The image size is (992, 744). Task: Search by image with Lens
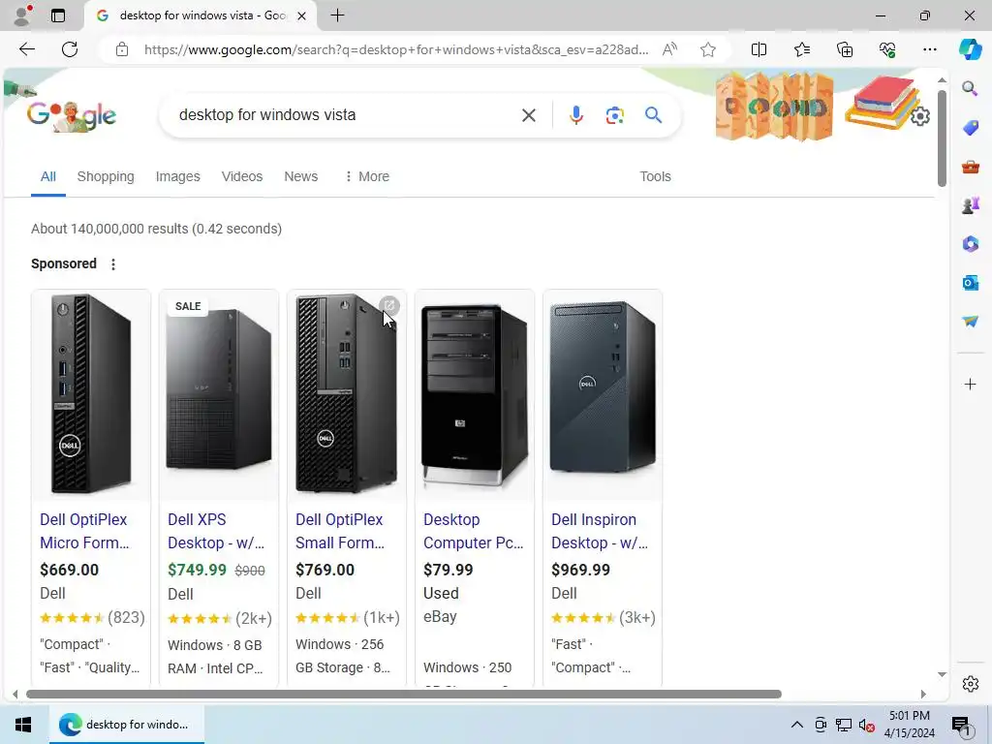[x=614, y=115]
